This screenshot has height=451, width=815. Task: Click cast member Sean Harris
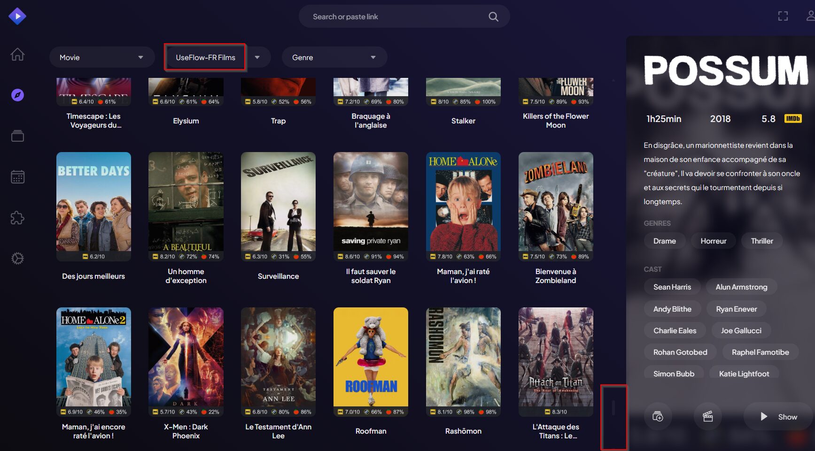[x=672, y=287]
